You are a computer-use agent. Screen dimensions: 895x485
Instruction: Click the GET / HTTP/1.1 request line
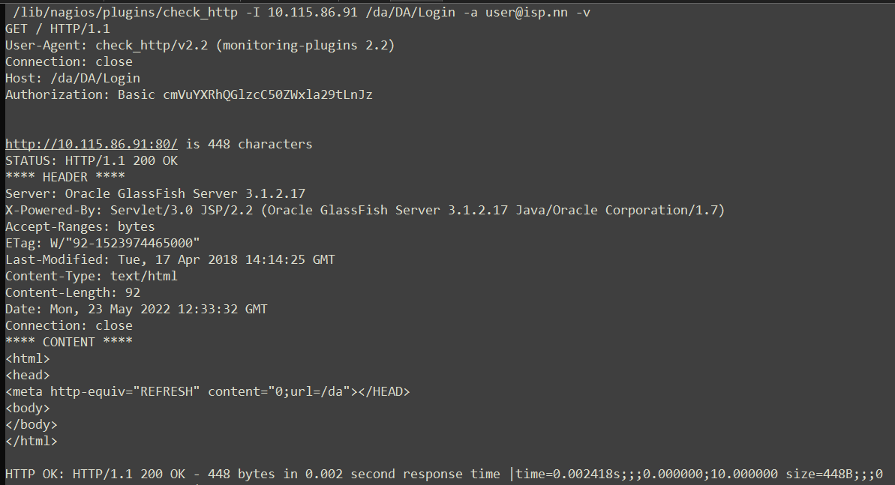coord(58,29)
